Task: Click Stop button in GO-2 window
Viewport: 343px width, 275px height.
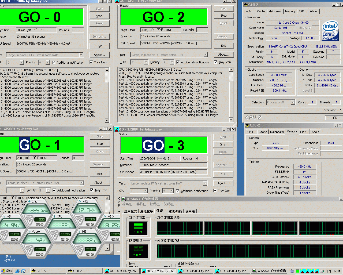Action: point(224,16)
